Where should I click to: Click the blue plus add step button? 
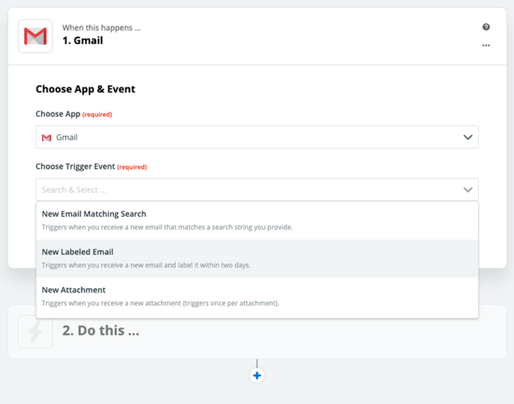[x=257, y=375]
